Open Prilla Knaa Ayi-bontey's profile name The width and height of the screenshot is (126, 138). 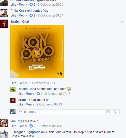[x=26, y=11]
